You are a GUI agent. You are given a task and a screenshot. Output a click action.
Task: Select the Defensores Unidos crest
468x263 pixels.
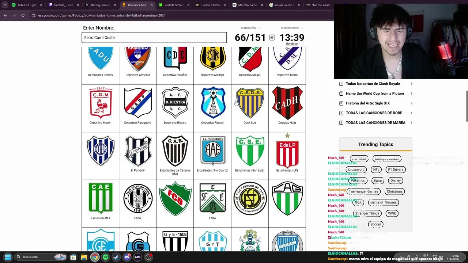[x=100, y=58]
